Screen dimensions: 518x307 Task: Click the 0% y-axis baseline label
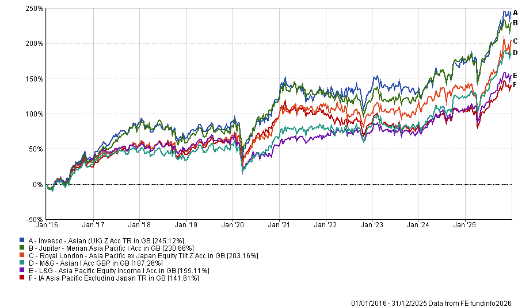[37, 184]
